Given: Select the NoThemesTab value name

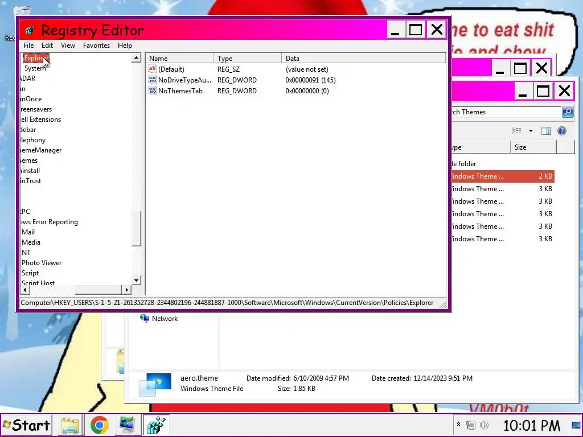Looking at the screenshot, I should coord(180,90).
